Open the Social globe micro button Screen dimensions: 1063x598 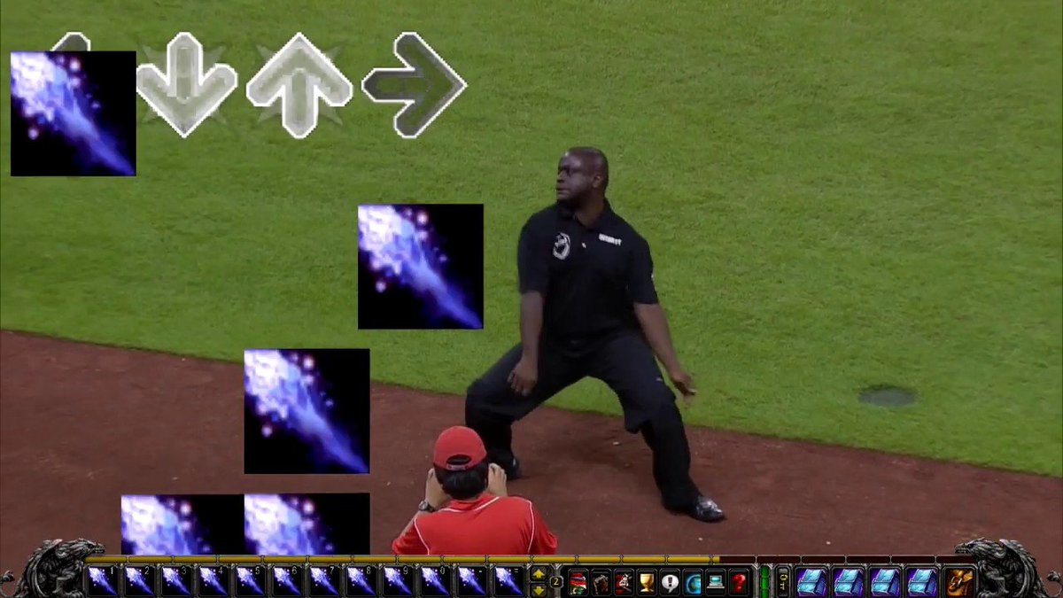point(693,583)
